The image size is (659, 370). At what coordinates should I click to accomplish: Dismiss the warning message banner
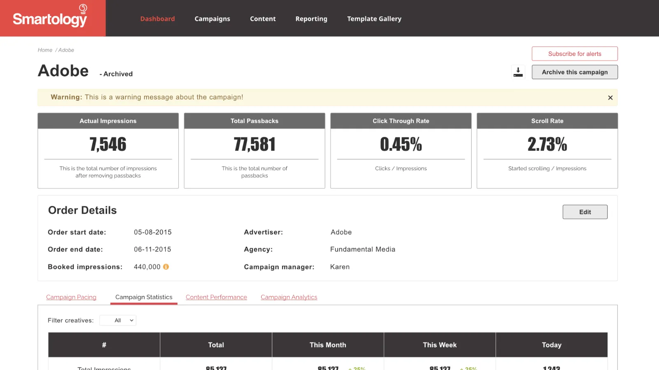tap(610, 98)
